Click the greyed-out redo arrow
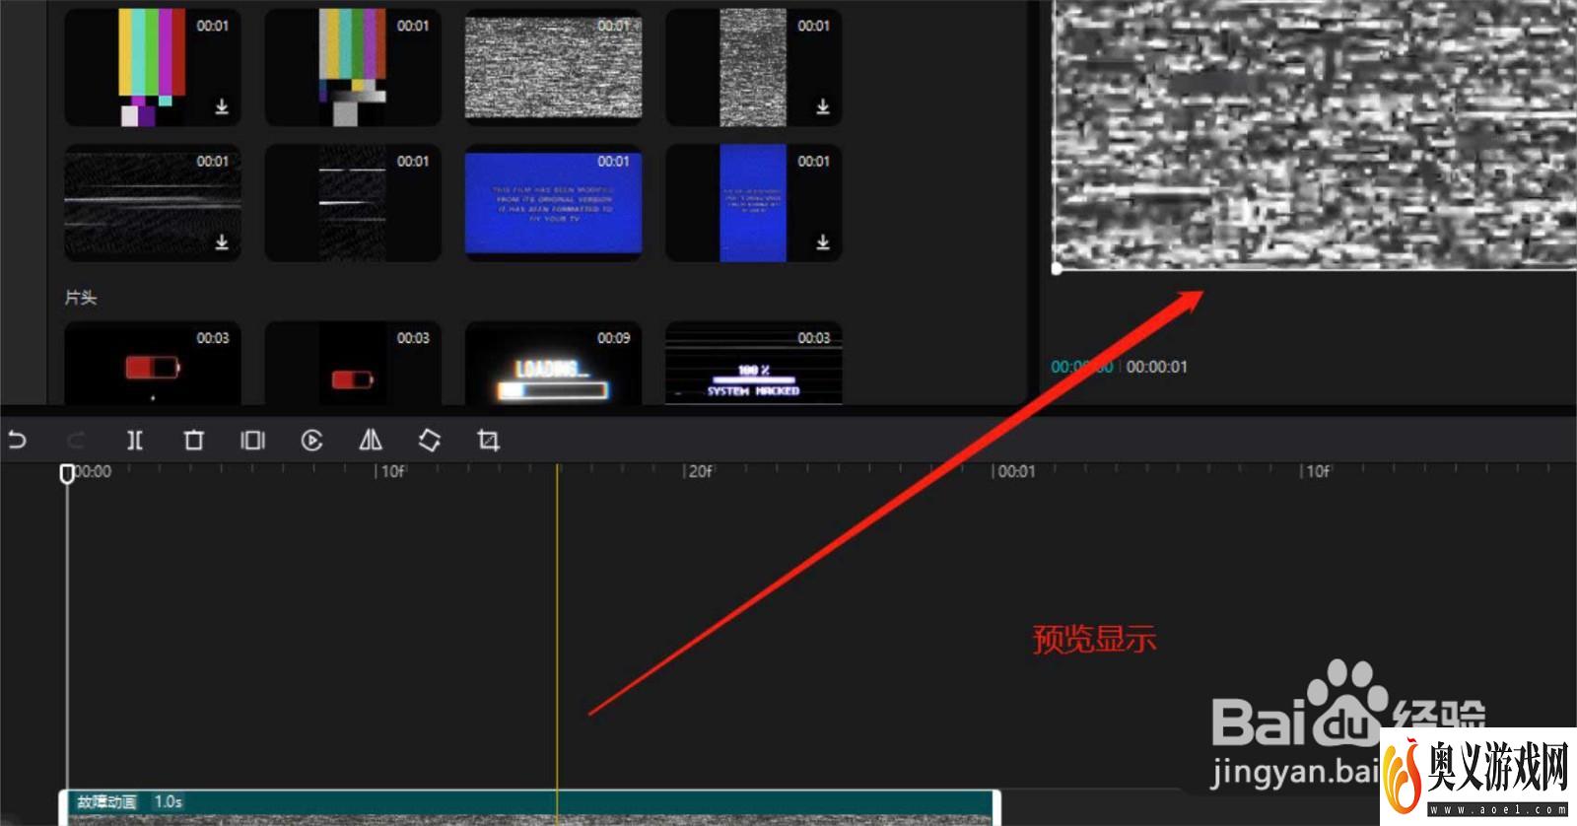 point(76,440)
